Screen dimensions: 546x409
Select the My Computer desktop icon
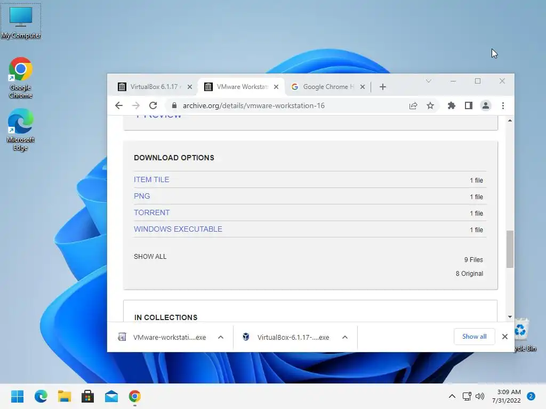21,21
